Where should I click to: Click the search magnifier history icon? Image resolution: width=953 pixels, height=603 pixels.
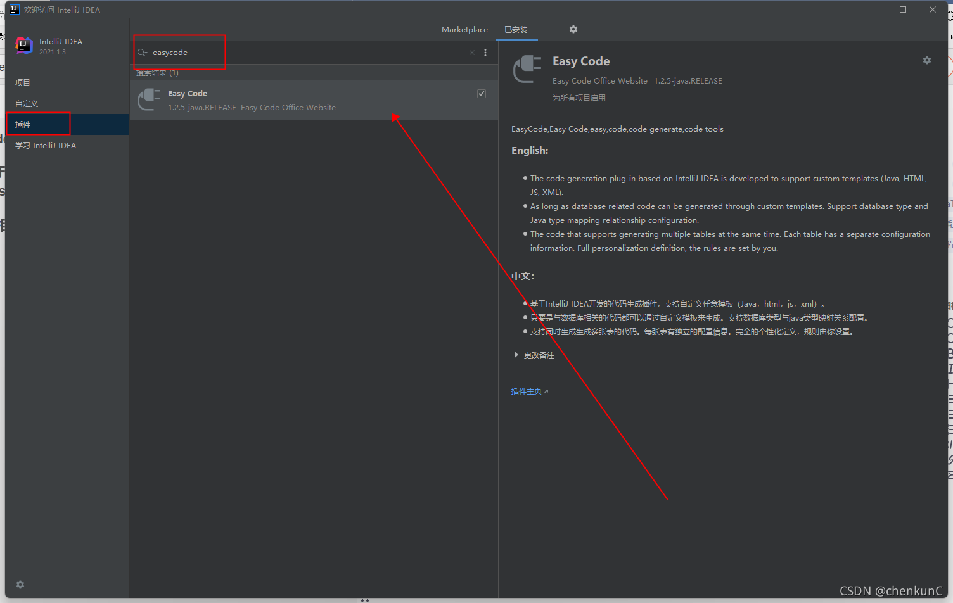pos(143,53)
